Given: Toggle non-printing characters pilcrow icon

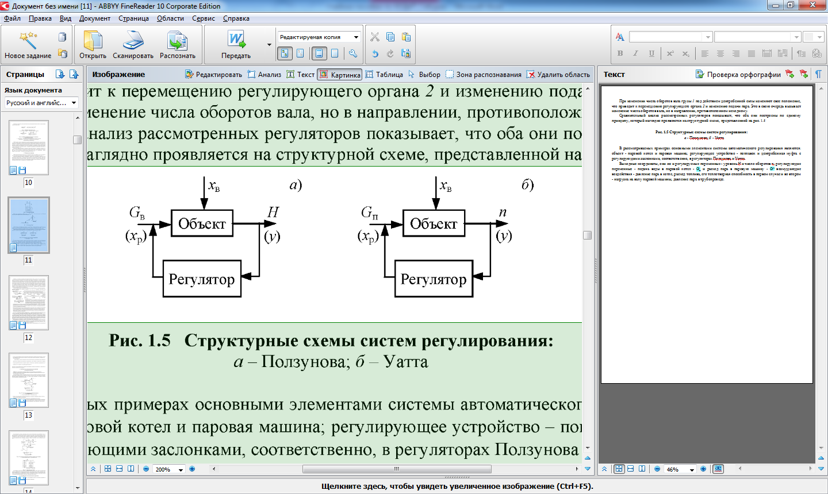Looking at the screenshot, I should pos(818,74).
